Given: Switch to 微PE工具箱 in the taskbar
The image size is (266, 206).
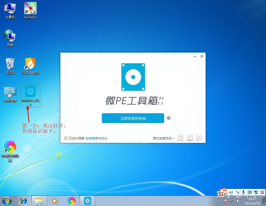Looking at the screenshot, I should (x=87, y=201).
